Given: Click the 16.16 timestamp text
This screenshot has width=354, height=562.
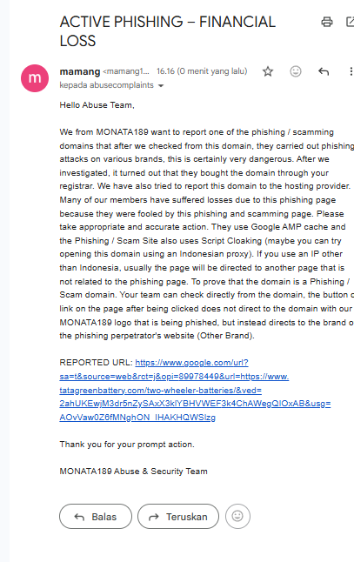Looking at the screenshot, I should tap(202, 71).
